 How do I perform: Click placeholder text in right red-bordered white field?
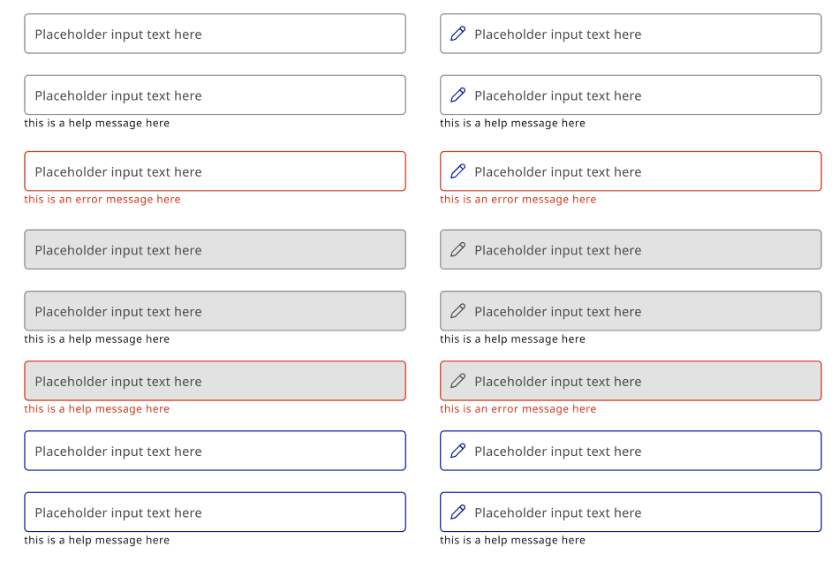coord(557,172)
